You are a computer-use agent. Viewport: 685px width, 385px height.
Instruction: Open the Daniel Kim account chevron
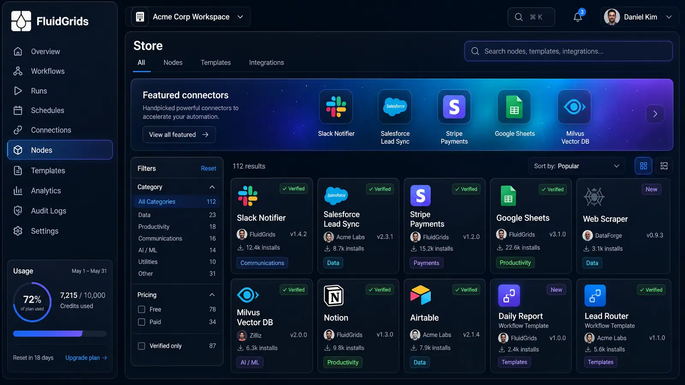[x=669, y=17]
